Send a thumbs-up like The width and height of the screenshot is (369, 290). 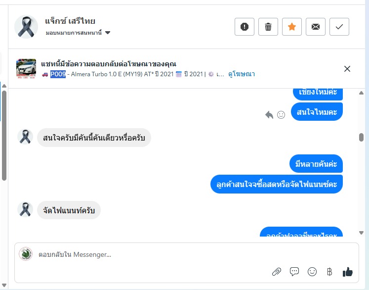tap(348, 271)
